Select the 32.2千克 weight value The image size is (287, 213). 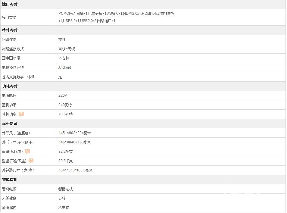(x=65, y=152)
